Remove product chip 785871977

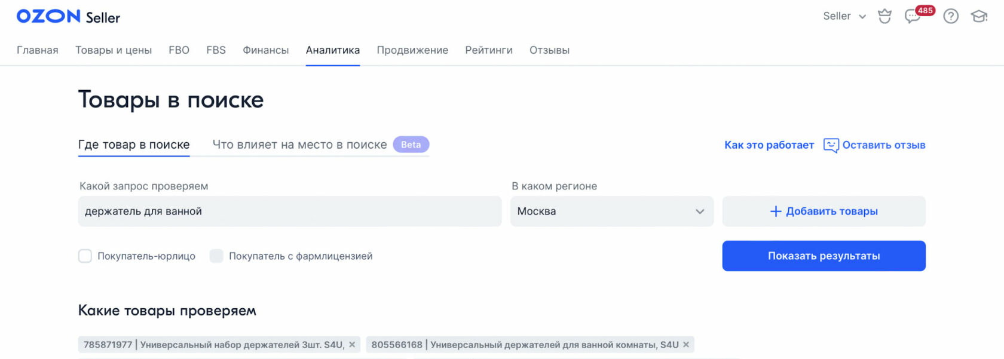pyautogui.click(x=352, y=345)
